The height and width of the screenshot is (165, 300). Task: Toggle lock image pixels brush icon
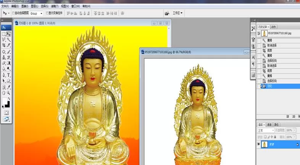[x=269, y=137]
